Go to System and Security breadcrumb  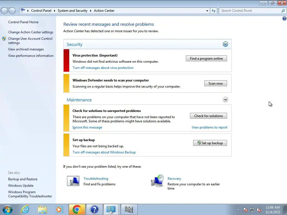tap(73, 11)
